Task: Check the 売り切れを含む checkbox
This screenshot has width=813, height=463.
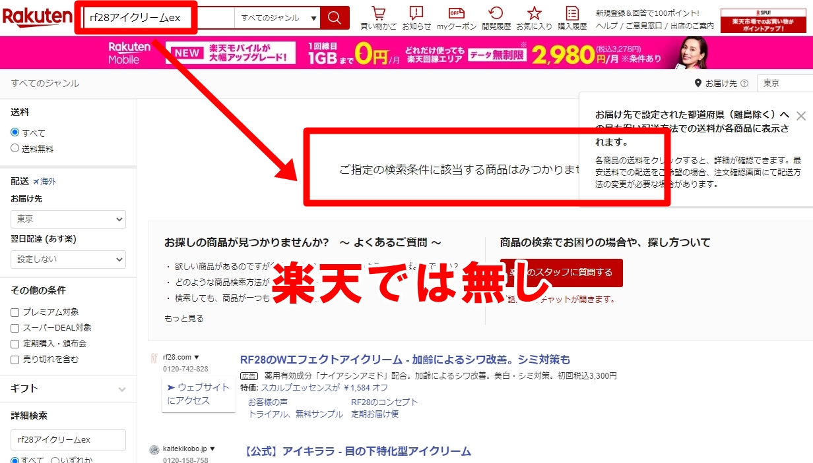Action: tap(15, 360)
